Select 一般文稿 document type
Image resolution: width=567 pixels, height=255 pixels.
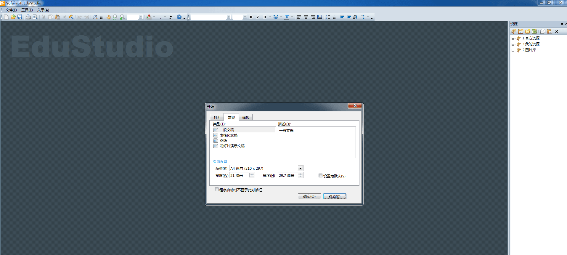244,130
